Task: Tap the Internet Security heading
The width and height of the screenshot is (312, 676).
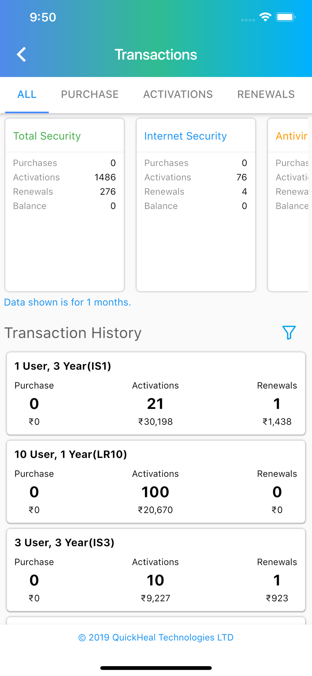Action: point(185,136)
